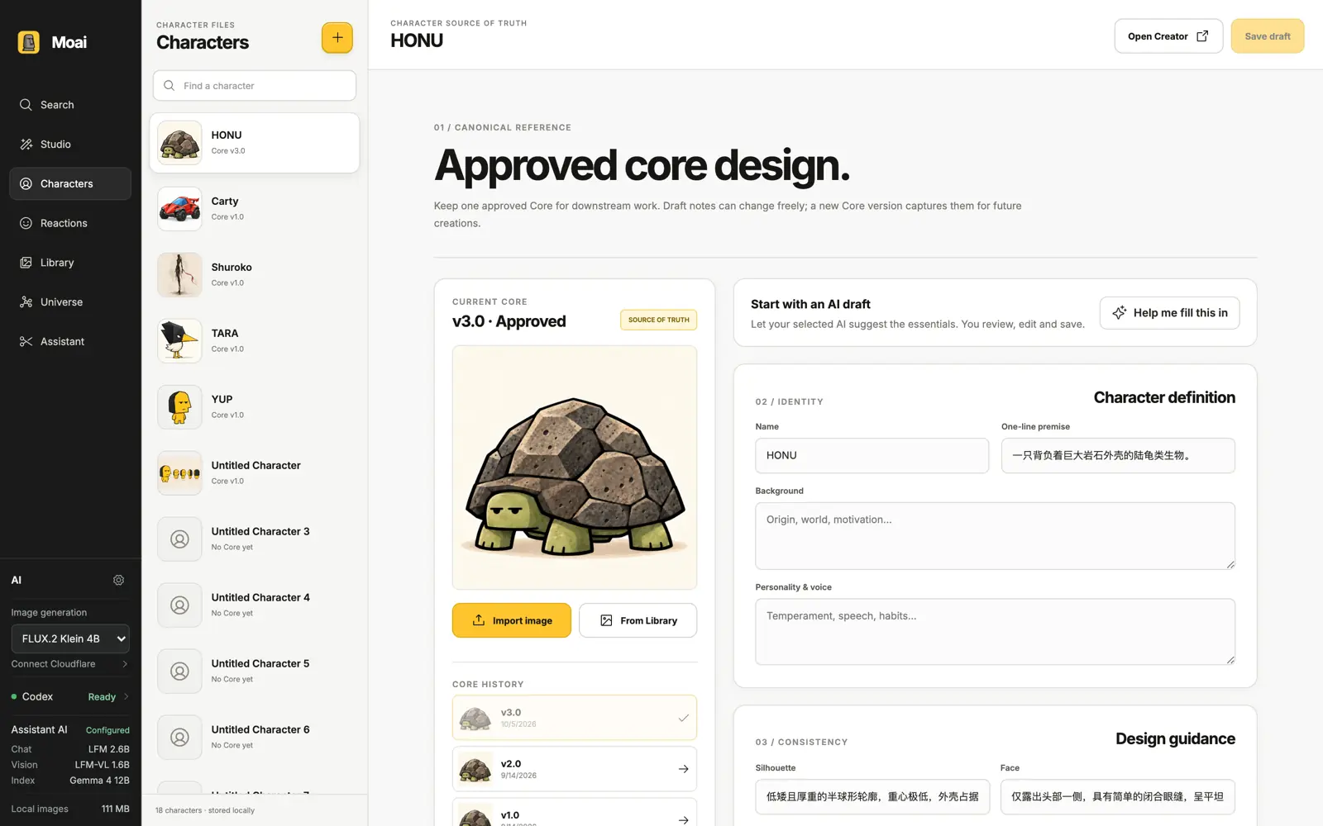Open Untitled Character with Core v1.0

[x=255, y=473]
